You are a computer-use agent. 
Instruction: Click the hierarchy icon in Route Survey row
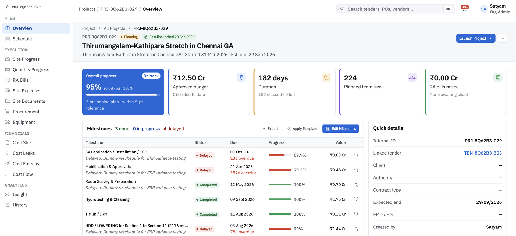tap(356, 185)
